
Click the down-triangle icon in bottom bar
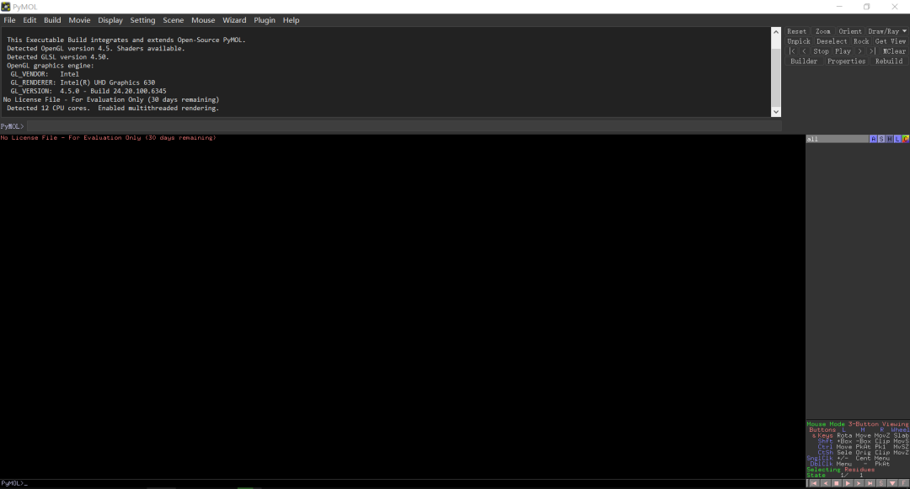(x=892, y=483)
